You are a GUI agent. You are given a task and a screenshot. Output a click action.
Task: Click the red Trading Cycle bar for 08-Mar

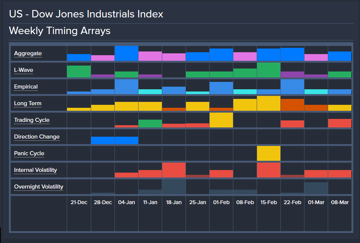[x=340, y=123]
